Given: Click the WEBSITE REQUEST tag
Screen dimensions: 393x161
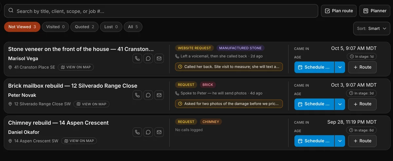Looking at the screenshot, I should (195, 48).
